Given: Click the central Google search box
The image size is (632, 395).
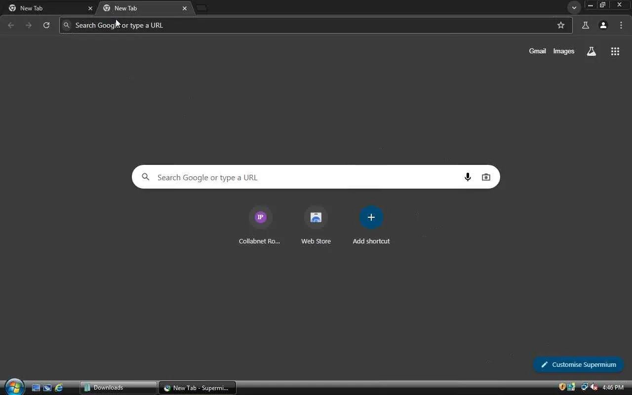Looking at the screenshot, I should click(x=316, y=177).
